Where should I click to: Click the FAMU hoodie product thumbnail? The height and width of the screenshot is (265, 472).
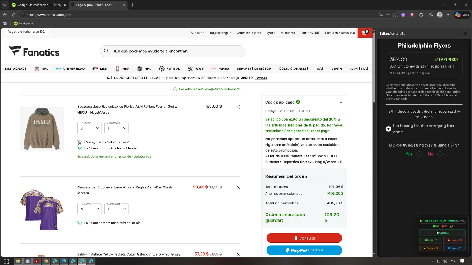pyautogui.click(x=42, y=129)
